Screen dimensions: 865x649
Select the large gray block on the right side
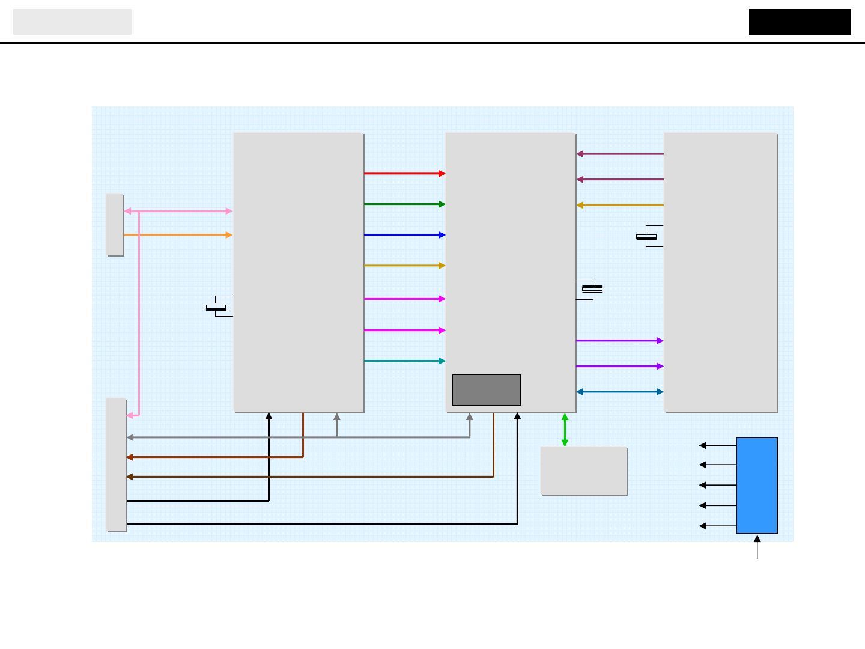(x=721, y=273)
